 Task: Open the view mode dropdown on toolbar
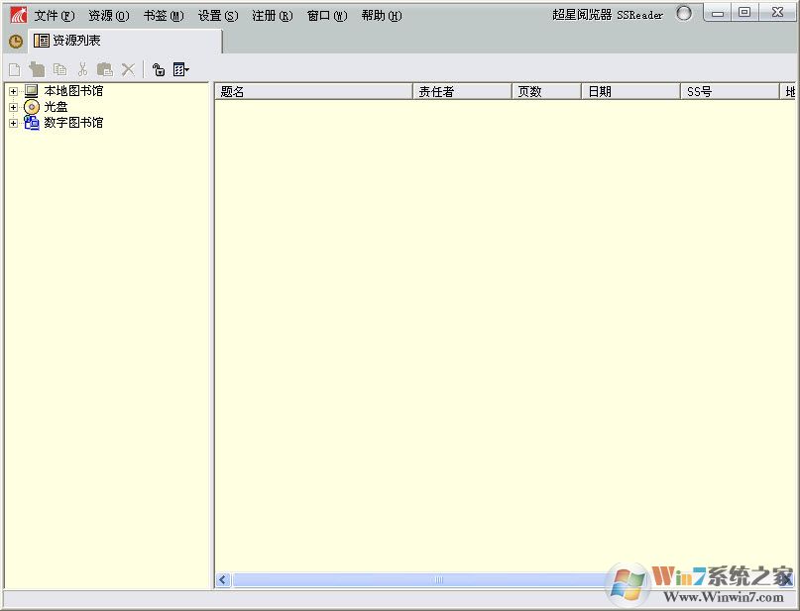[180, 69]
